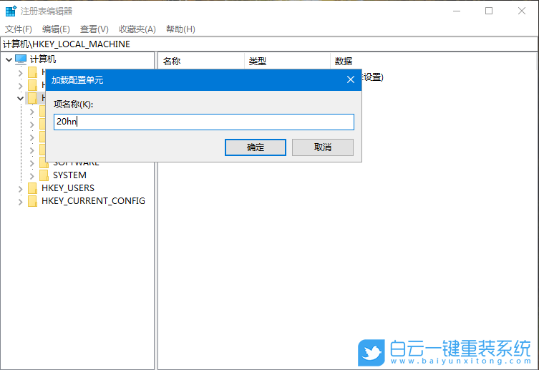539x370 pixels.
Task: Collapse the 计算机 root node
Action: pos(9,59)
